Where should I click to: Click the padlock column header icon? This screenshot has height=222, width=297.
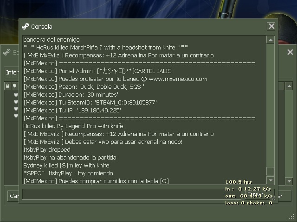[7, 86]
